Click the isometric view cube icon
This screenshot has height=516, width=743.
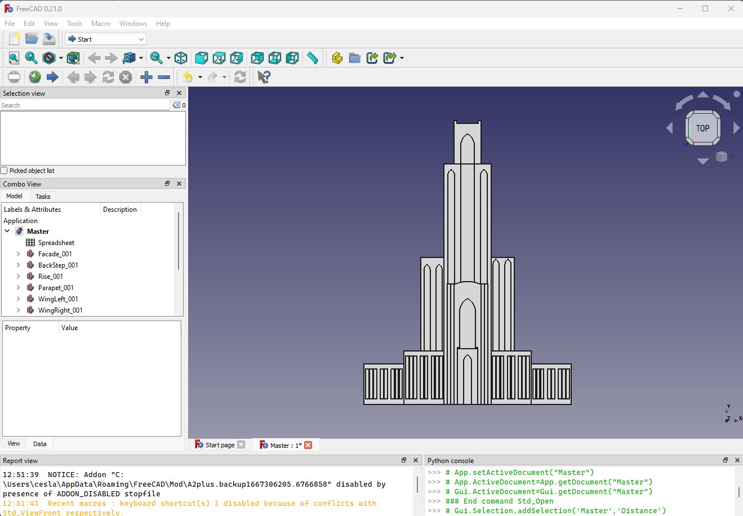[x=181, y=58]
